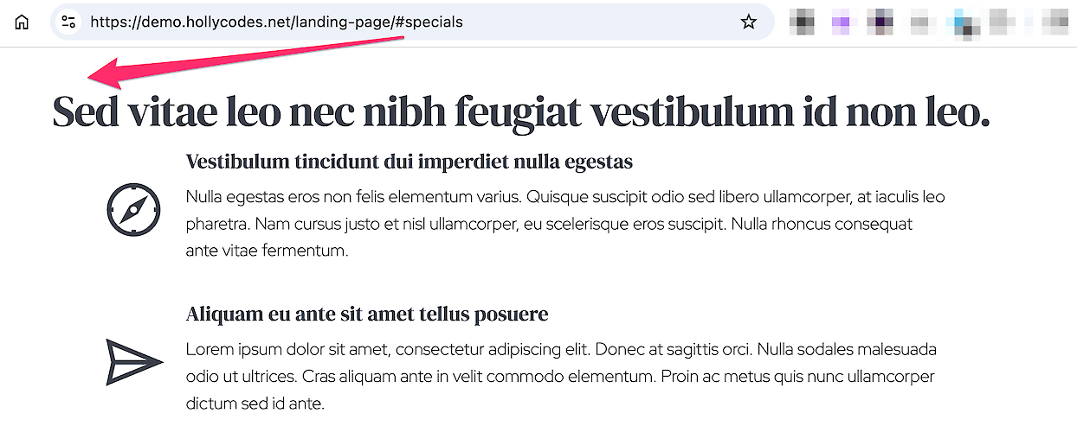Open the blue blurred extension icon
The width and height of the screenshot is (1077, 445).
point(964,22)
